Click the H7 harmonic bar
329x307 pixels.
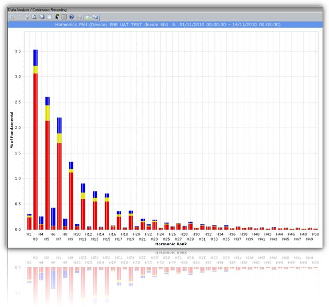tap(60, 174)
